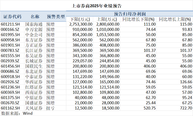Select the value 343,100.00
The height and width of the screenshot is (116, 193).
(x=82, y=56)
